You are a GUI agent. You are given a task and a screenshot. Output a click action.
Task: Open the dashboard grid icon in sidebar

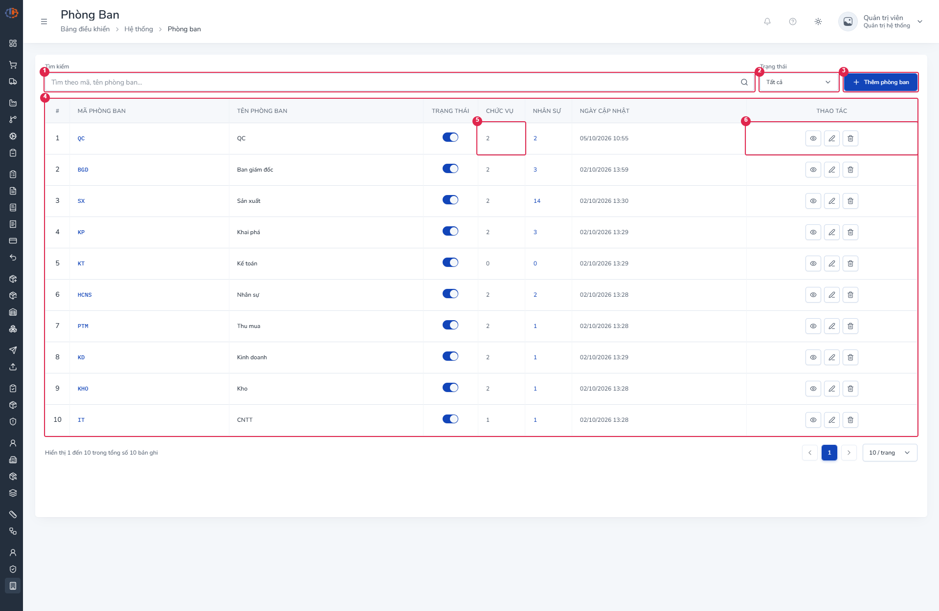13,44
